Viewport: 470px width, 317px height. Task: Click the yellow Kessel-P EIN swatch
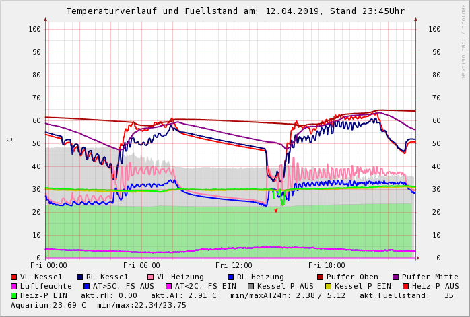pyautogui.click(x=329, y=286)
